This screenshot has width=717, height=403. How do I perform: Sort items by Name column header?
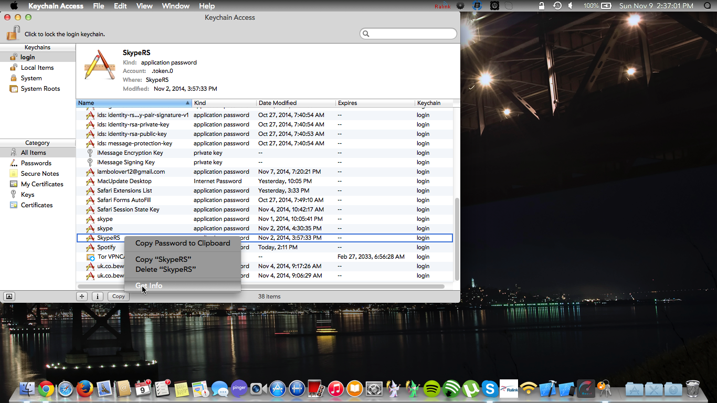(x=134, y=103)
